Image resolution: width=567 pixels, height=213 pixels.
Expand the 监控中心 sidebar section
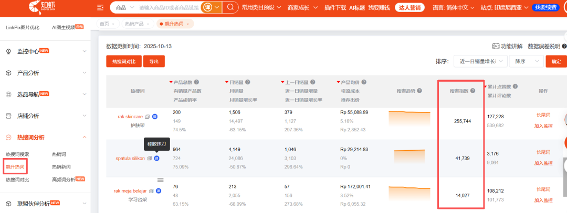click(x=84, y=51)
